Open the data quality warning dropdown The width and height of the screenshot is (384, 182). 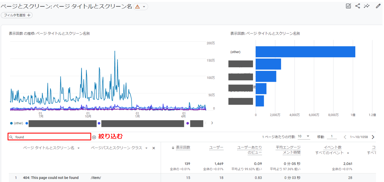pos(140,7)
